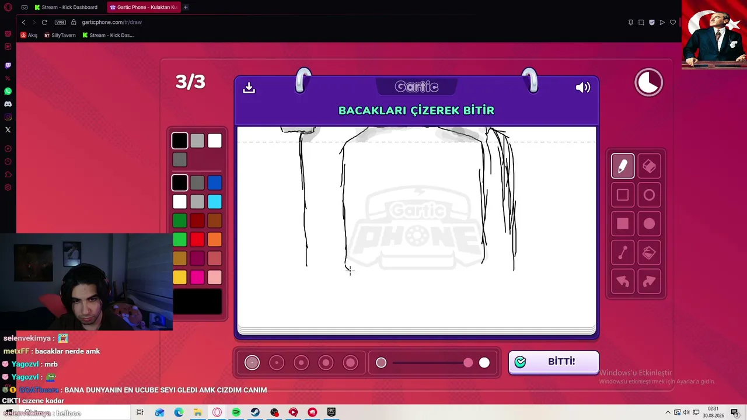The image size is (747, 420).
Task: Open the shield privacy icon in address bar
Action: [652, 22]
